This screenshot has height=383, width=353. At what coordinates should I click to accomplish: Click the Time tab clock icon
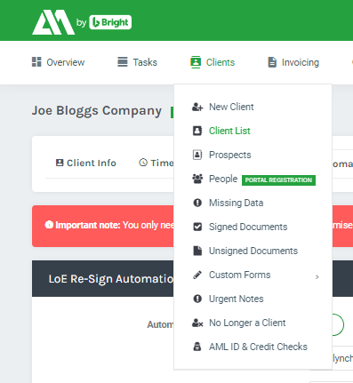click(143, 163)
